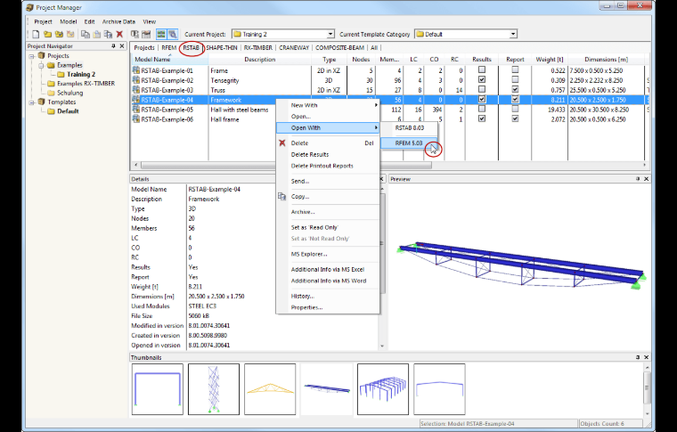Select the hall with steel beams thumbnail
The width and height of the screenshot is (677, 432).
click(x=382, y=389)
